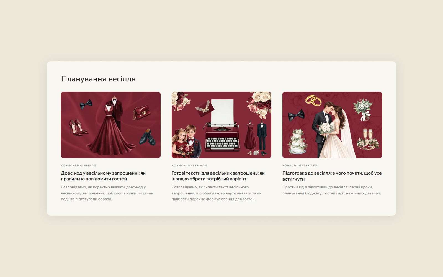Screen dimensions: 443x277
Task: Open the dress-code article thumbnail with red gown
Action: coord(111,125)
